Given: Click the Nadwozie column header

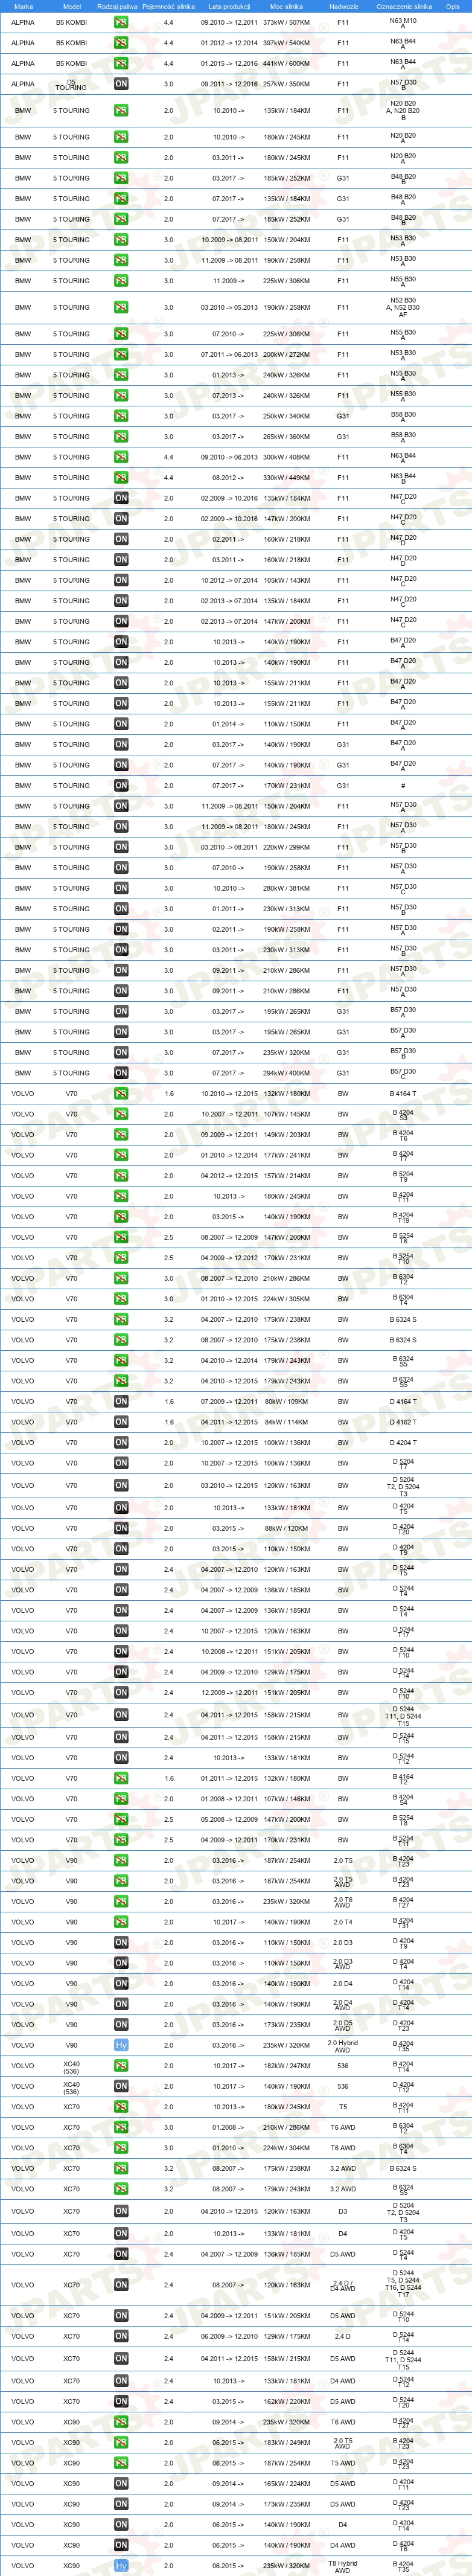Looking at the screenshot, I should [343, 6].
